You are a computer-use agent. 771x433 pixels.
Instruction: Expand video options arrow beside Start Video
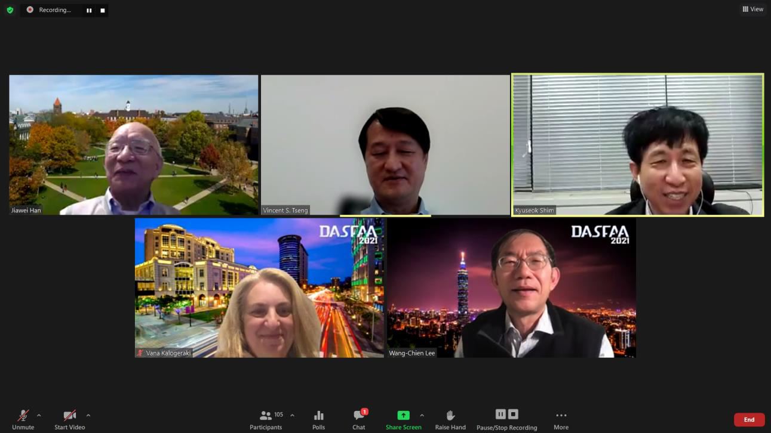point(88,415)
